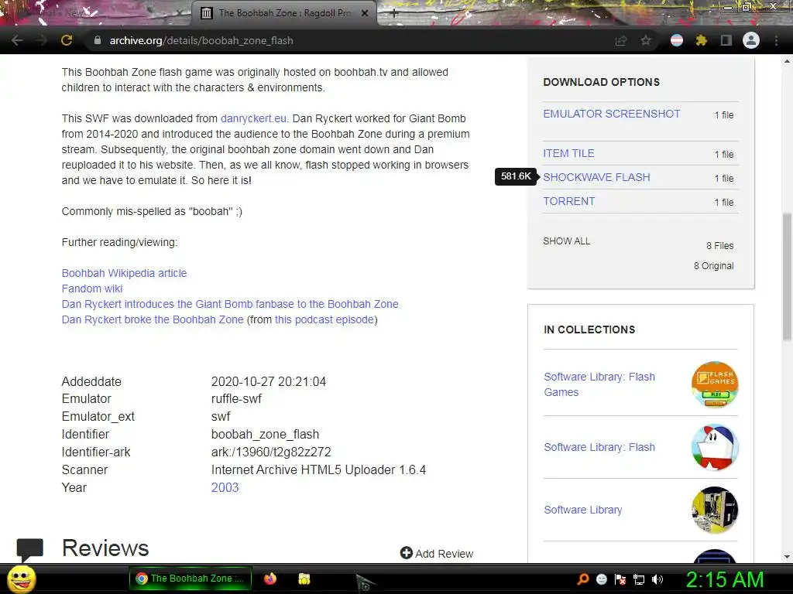Go back using the browser back arrow
The image size is (793, 594).
[17, 40]
